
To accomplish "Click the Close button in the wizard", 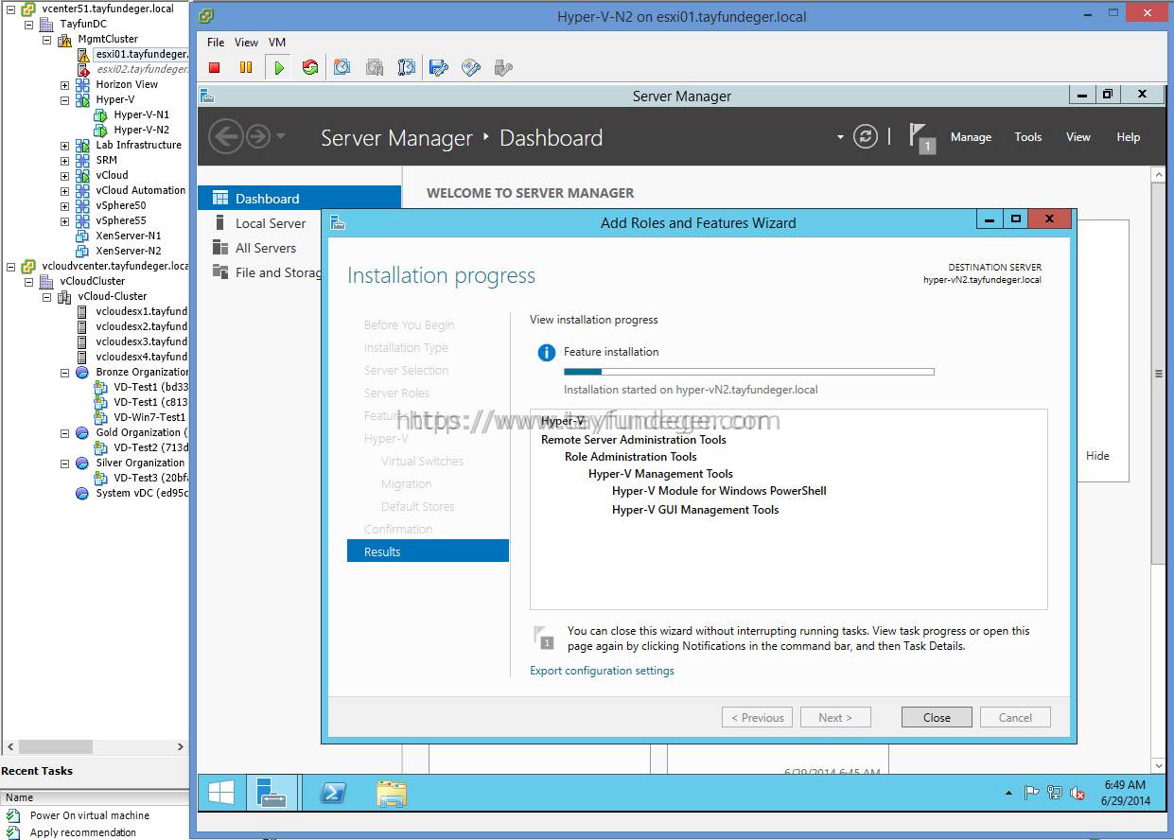I will (x=937, y=718).
